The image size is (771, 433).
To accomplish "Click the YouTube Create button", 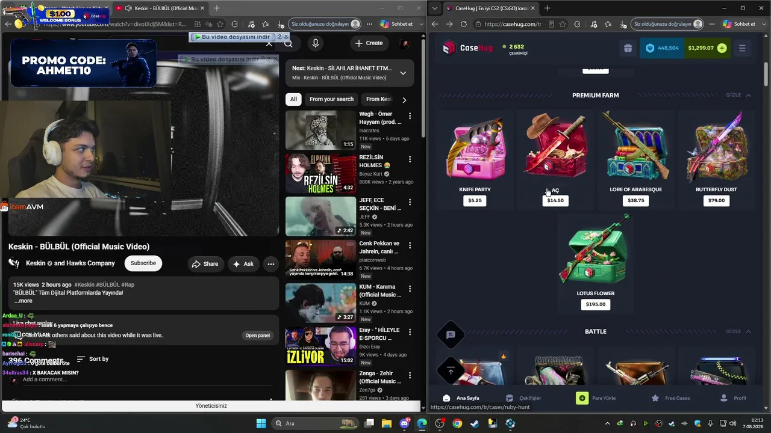I will click(x=369, y=43).
